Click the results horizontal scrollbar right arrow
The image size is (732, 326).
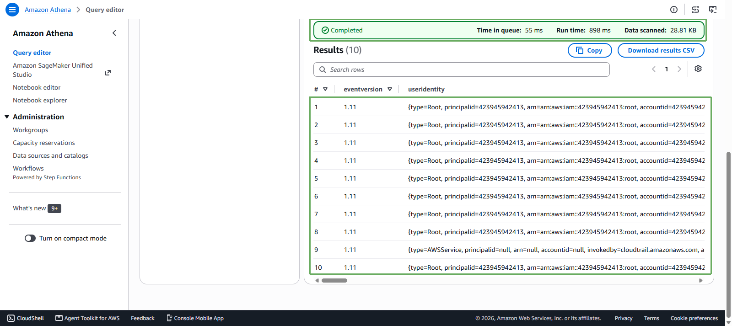700,280
